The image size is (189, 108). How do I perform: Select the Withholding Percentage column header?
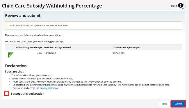(x=28, y=47)
